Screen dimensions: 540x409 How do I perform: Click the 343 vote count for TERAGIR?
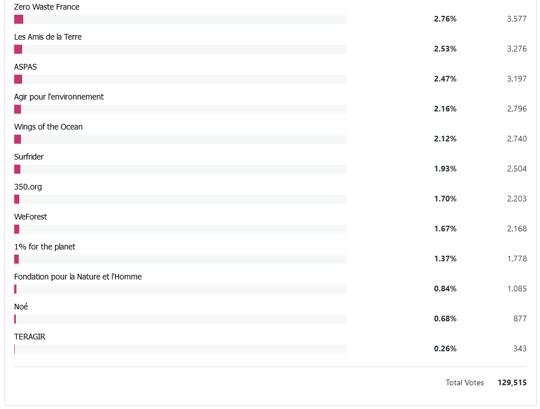click(520, 348)
